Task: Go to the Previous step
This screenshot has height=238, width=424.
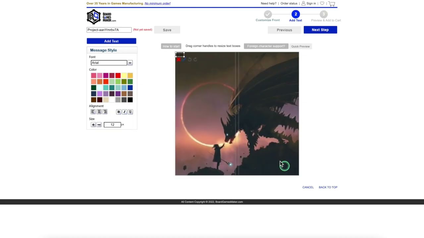Action: (x=285, y=30)
